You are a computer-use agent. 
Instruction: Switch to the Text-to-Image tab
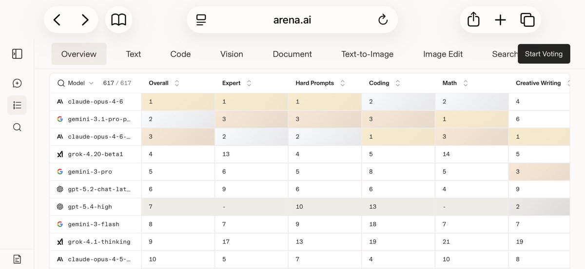(x=367, y=54)
